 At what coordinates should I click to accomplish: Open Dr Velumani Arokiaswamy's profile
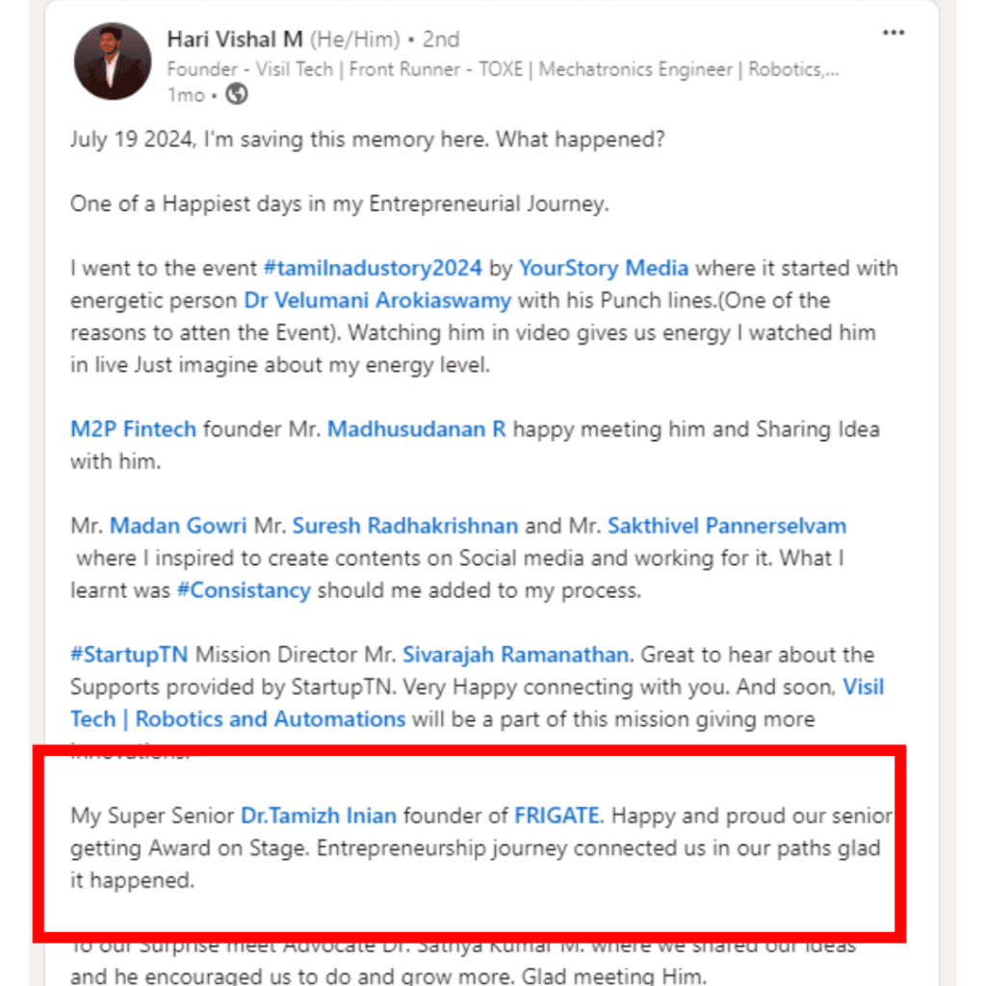pyautogui.click(x=377, y=300)
